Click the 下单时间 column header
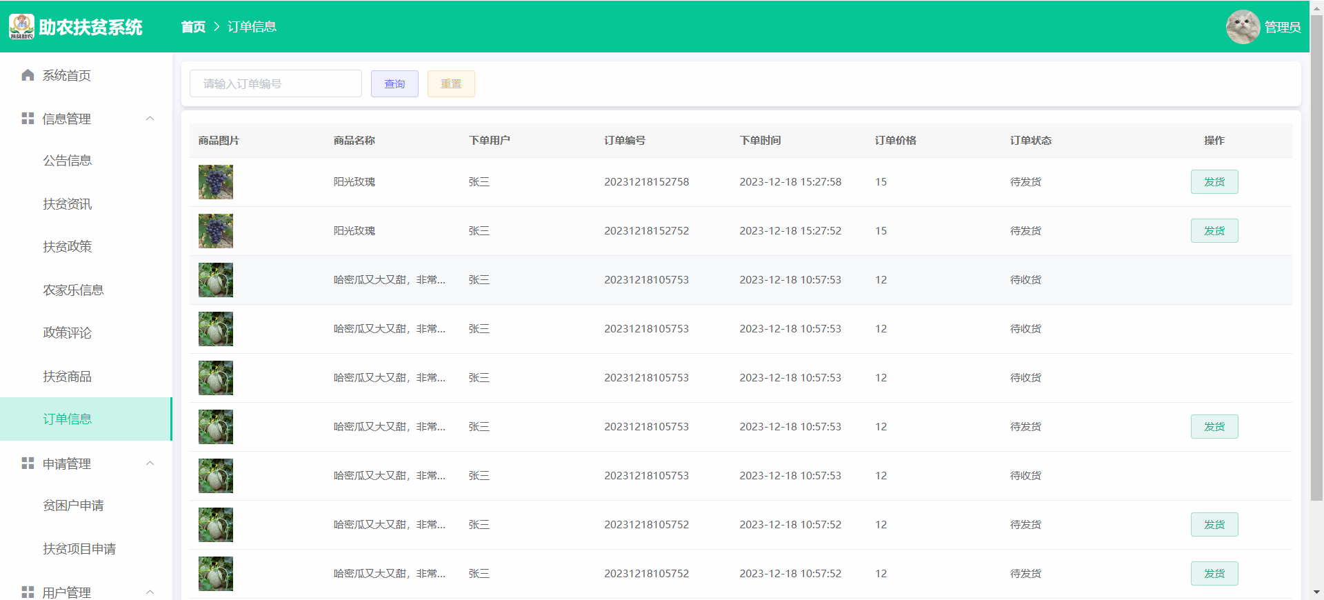 (761, 141)
